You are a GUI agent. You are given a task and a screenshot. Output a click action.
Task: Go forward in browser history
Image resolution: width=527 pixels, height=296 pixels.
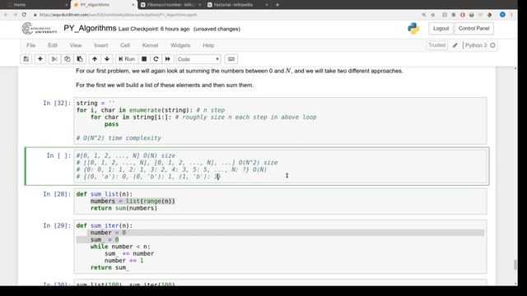tap(15, 15)
